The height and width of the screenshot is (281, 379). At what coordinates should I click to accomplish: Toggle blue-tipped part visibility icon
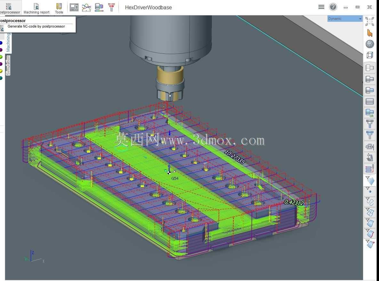[x=370, y=90]
